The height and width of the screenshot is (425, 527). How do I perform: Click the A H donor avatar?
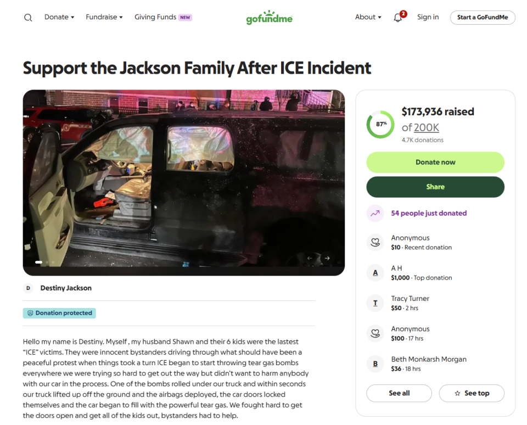[375, 273]
